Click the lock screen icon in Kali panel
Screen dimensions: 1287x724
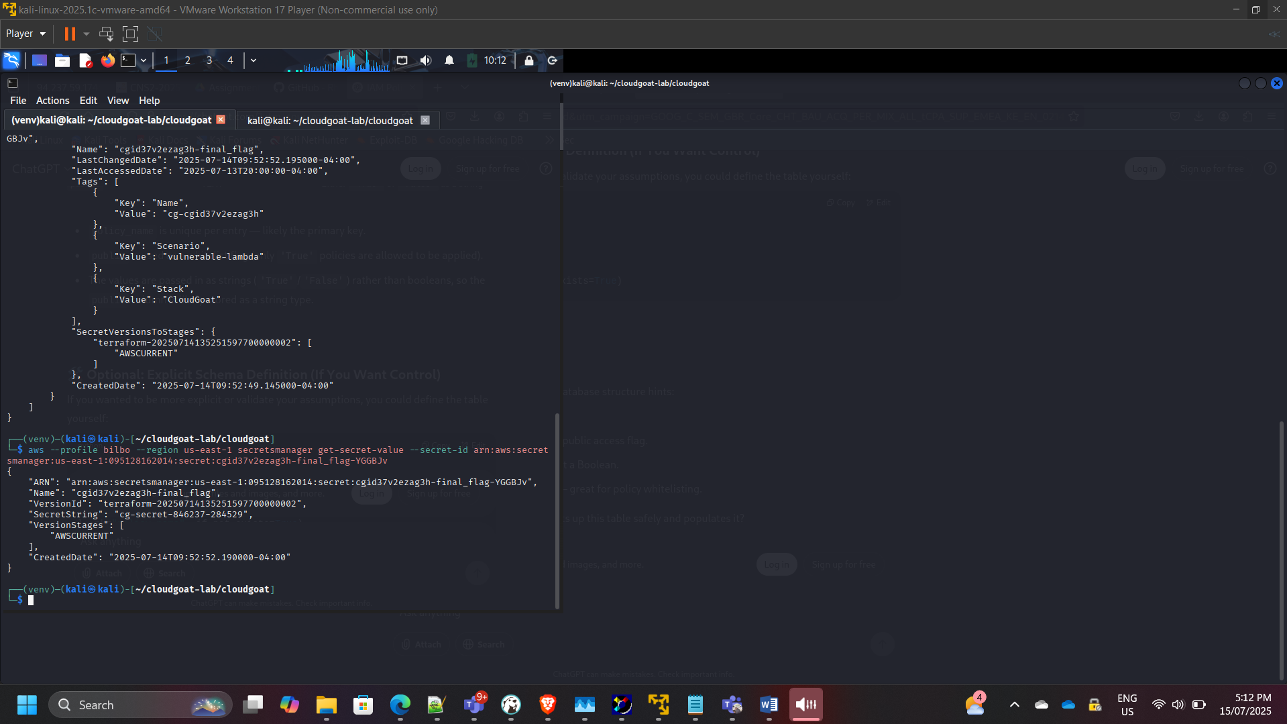[529, 60]
